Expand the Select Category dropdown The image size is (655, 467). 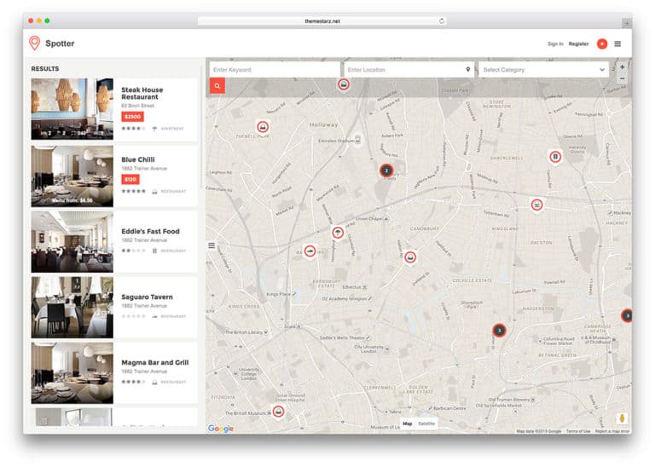tap(543, 70)
